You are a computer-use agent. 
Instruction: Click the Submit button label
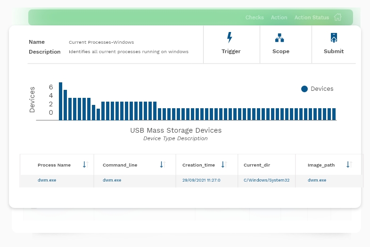[x=334, y=51]
